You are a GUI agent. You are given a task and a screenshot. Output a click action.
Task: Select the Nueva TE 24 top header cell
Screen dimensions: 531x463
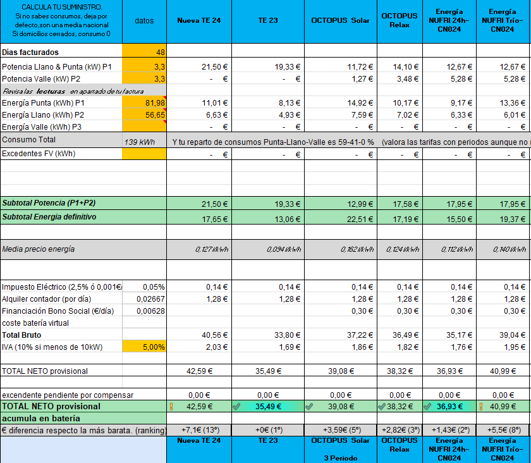point(199,22)
